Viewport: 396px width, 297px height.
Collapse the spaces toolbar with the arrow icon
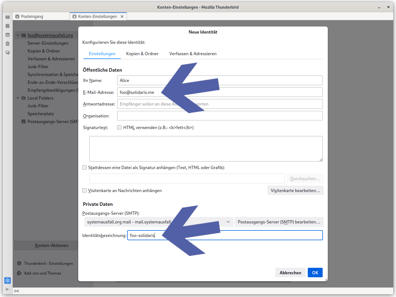[x=8, y=289]
